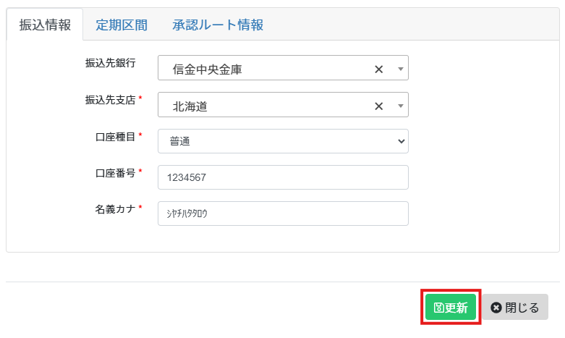Open the 北海道 branch combo box
This screenshot has width=565, height=338.
(x=283, y=104)
